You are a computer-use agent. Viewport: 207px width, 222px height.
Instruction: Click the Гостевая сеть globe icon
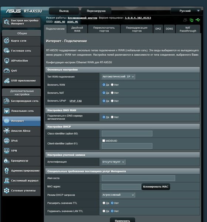coord(7,50)
